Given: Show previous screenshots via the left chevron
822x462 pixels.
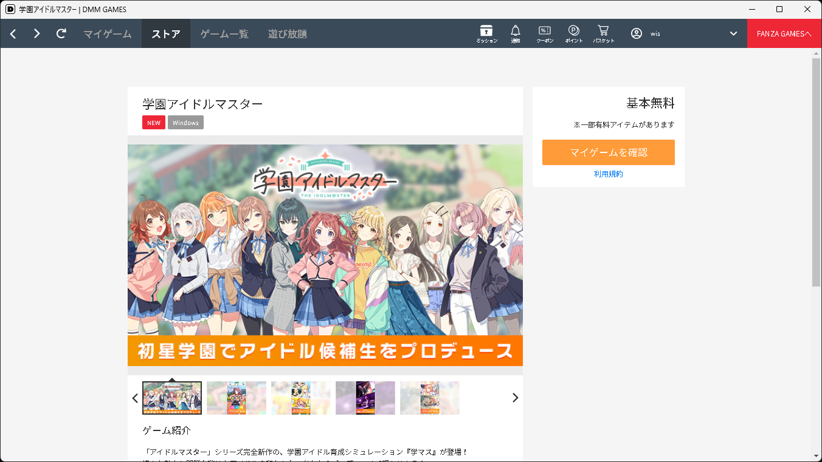Looking at the screenshot, I should coord(135,398).
